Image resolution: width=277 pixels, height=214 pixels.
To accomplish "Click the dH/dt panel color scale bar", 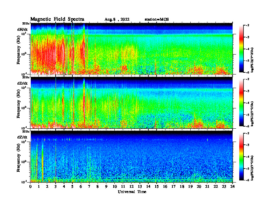I will pyautogui.click(x=241, y=49).
